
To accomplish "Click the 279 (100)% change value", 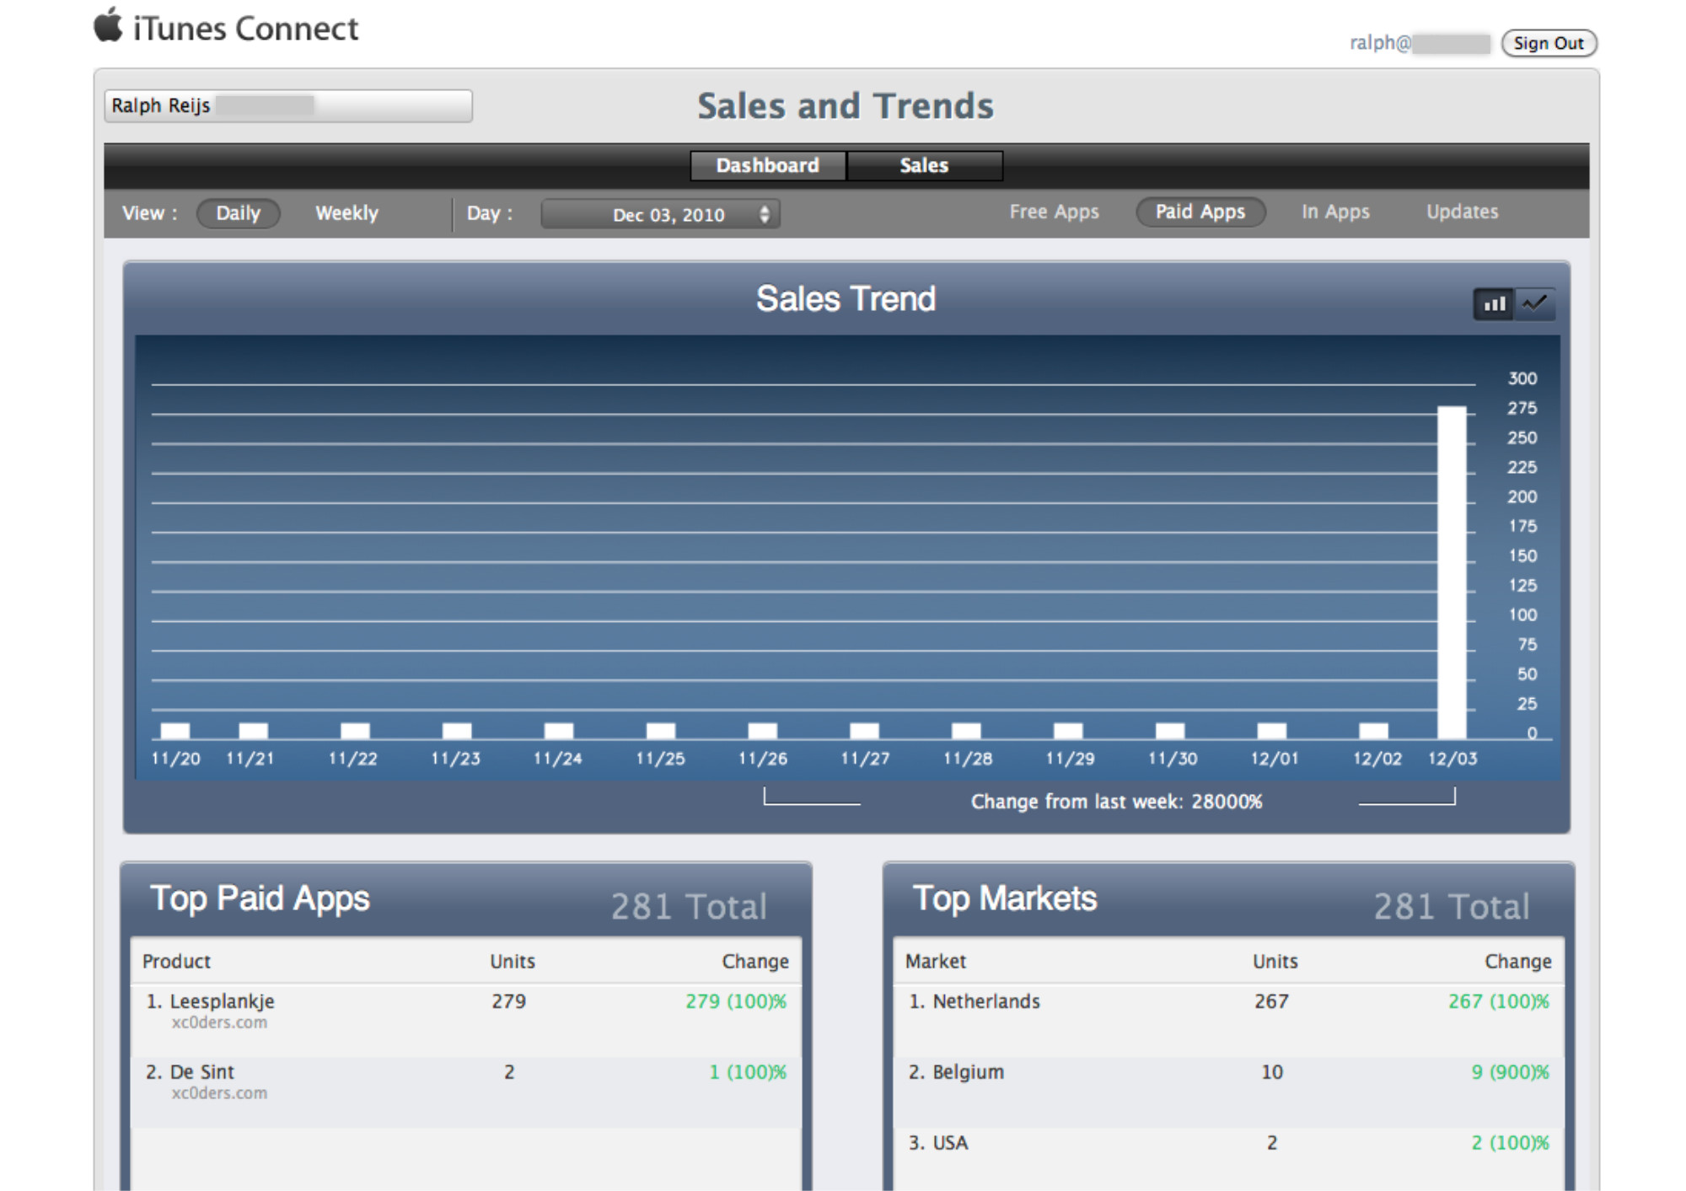I will (x=736, y=1001).
